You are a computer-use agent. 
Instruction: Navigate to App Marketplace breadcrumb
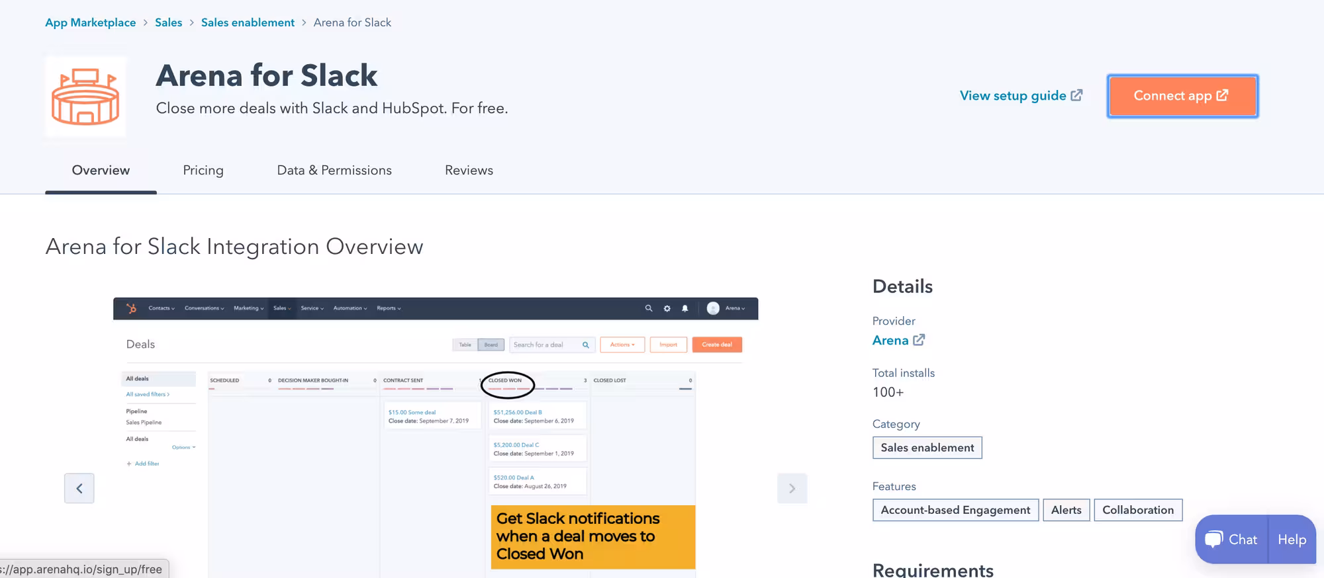coord(91,22)
